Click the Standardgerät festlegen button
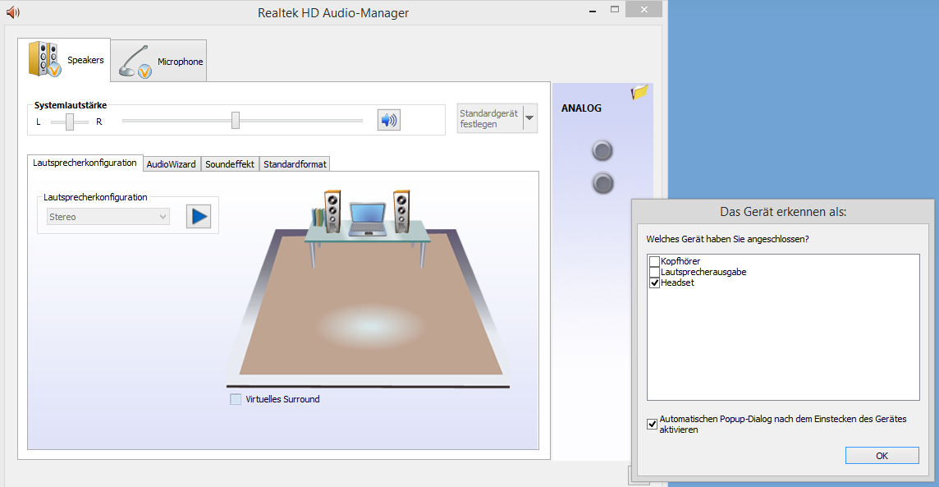The height and width of the screenshot is (487, 939). coord(490,118)
